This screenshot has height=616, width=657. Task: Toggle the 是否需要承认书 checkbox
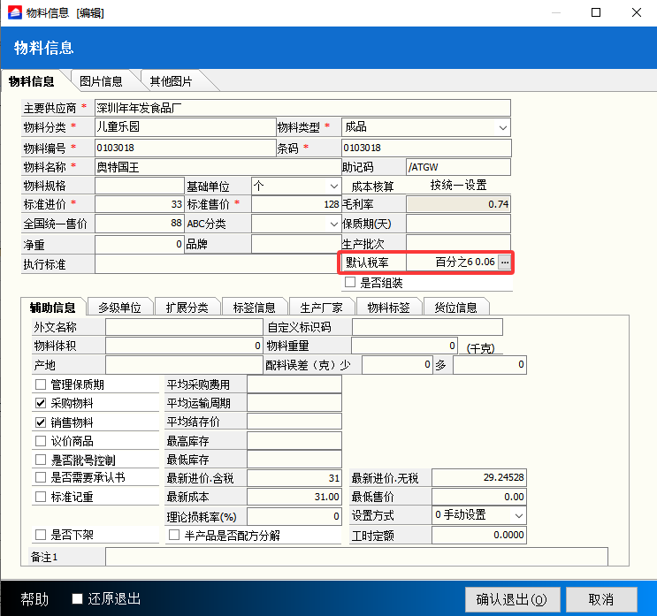[41, 477]
